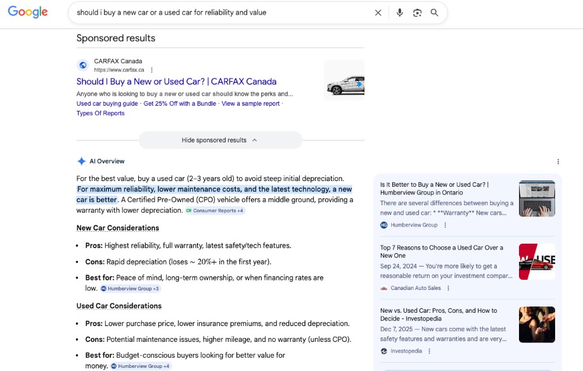Click the red car thumbnail image

click(x=537, y=261)
